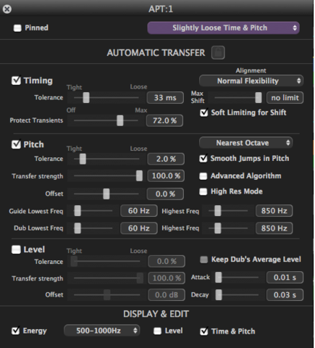Screen dimensions: 315x348
Task: Open the Normal Flexibility alignment dropdown
Action: (x=251, y=80)
